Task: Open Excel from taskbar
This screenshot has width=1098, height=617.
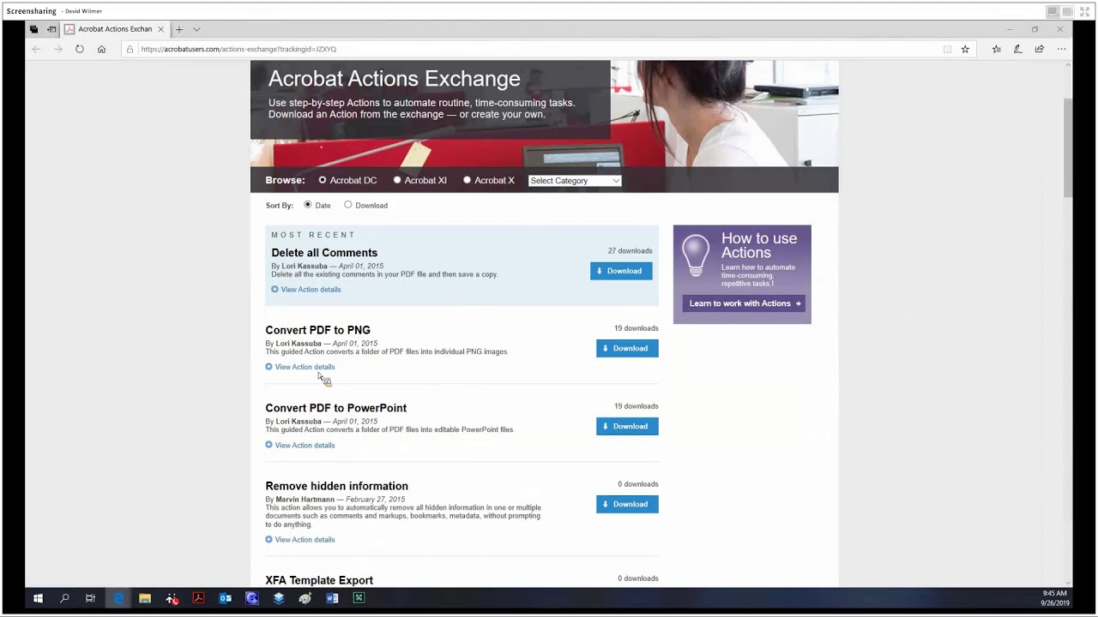Action: coord(359,598)
